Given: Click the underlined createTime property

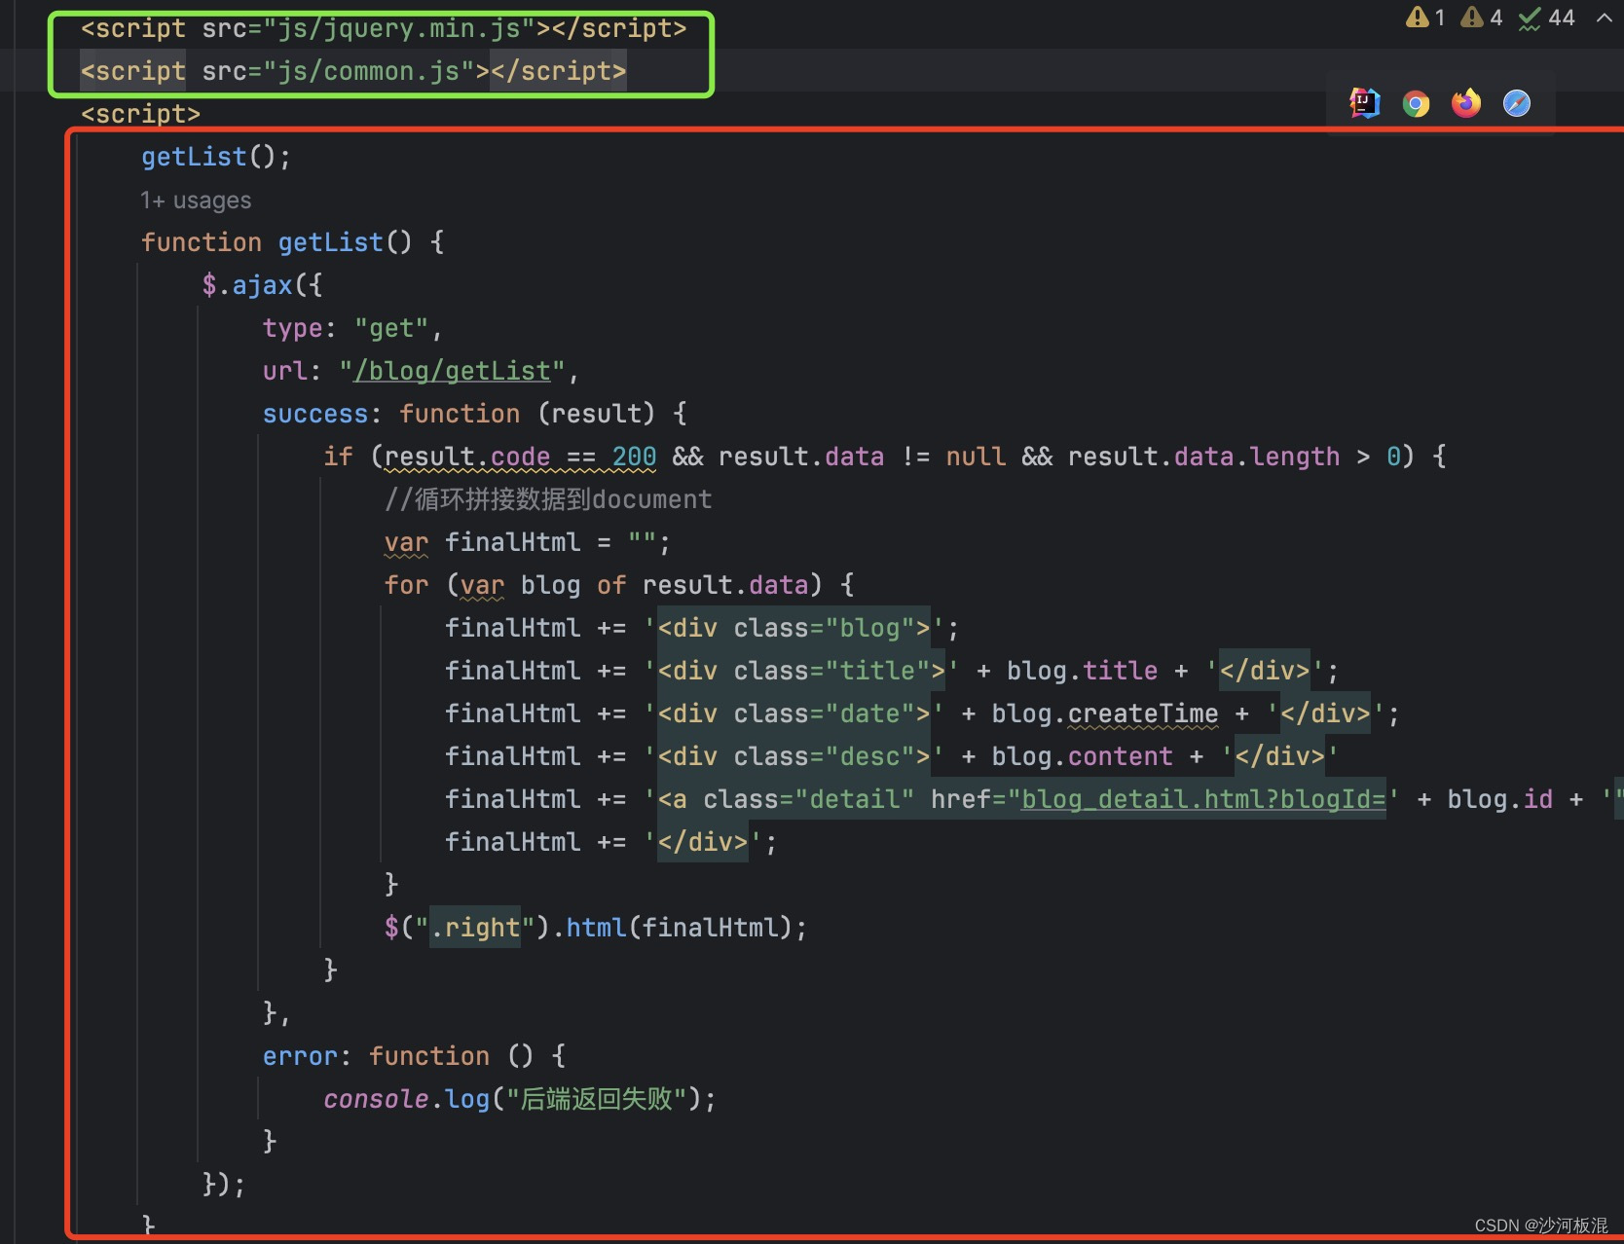Looking at the screenshot, I should coord(1143,714).
